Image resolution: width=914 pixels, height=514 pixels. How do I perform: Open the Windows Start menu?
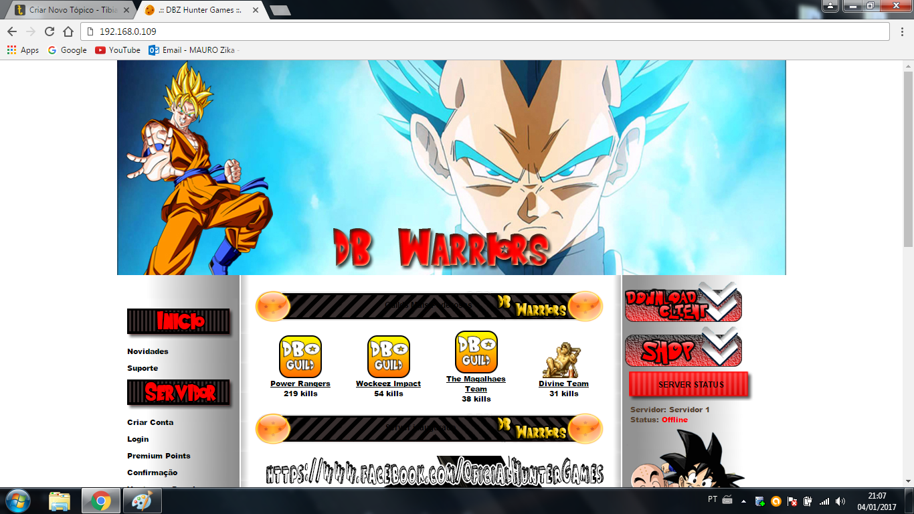tap(17, 501)
